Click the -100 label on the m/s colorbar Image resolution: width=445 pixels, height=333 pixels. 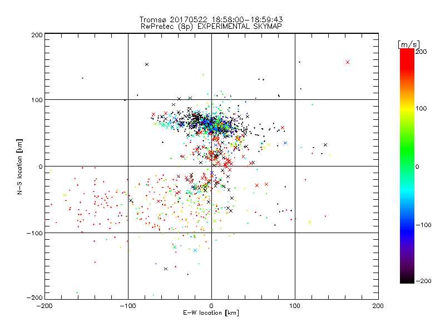tap(423, 225)
